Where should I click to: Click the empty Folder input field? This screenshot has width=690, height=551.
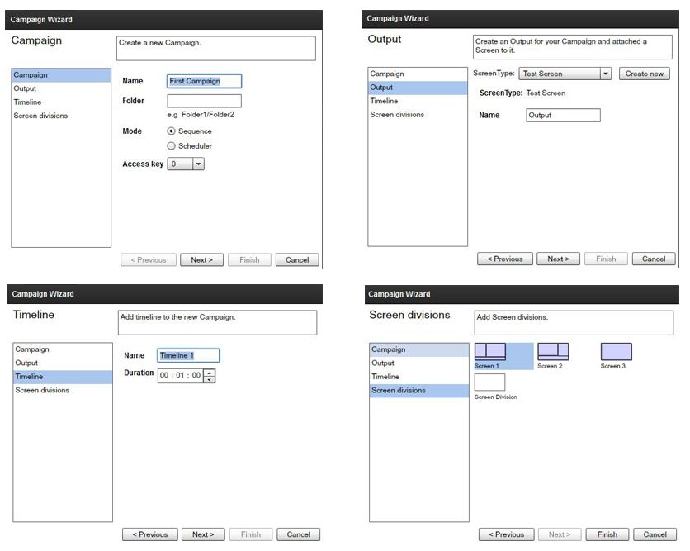pyautogui.click(x=204, y=101)
